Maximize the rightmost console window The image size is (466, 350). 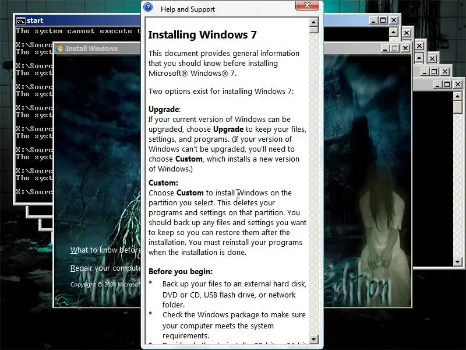pos(447,85)
